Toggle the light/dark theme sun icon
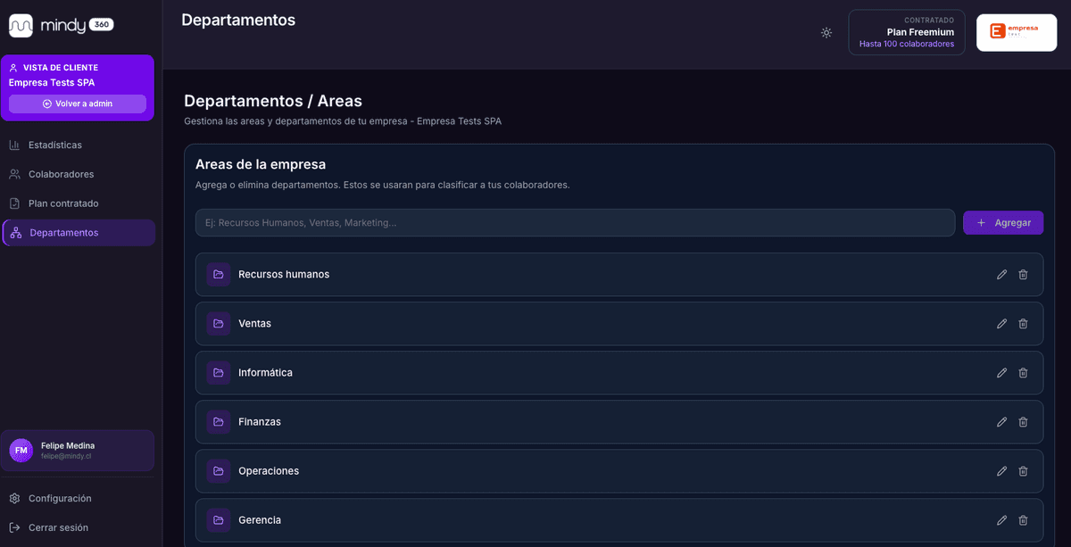The height and width of the screenshot is (547, 1071). tap(826, 33)
